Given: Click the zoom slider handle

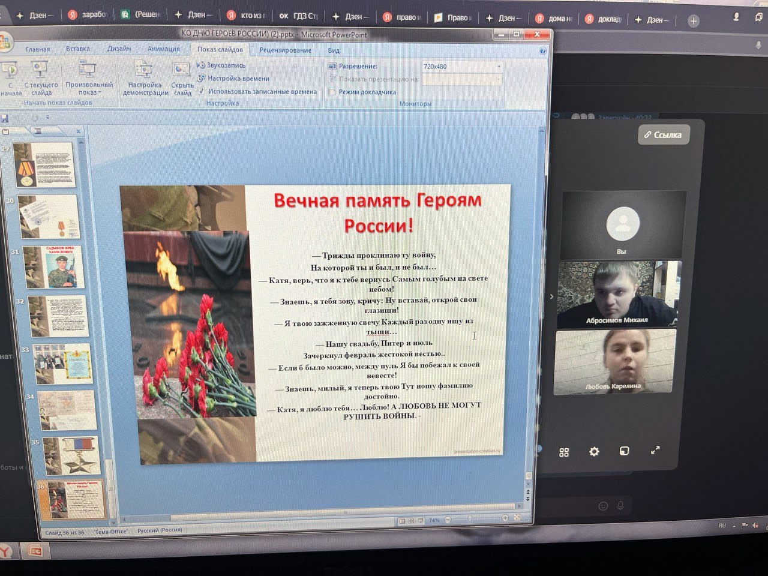Looking at the screenshot, I should coord(470,519).
